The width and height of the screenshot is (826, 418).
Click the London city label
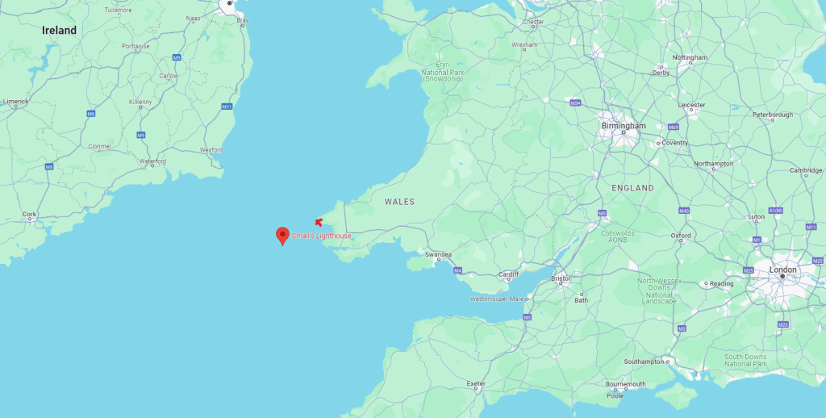click(782, 270)
